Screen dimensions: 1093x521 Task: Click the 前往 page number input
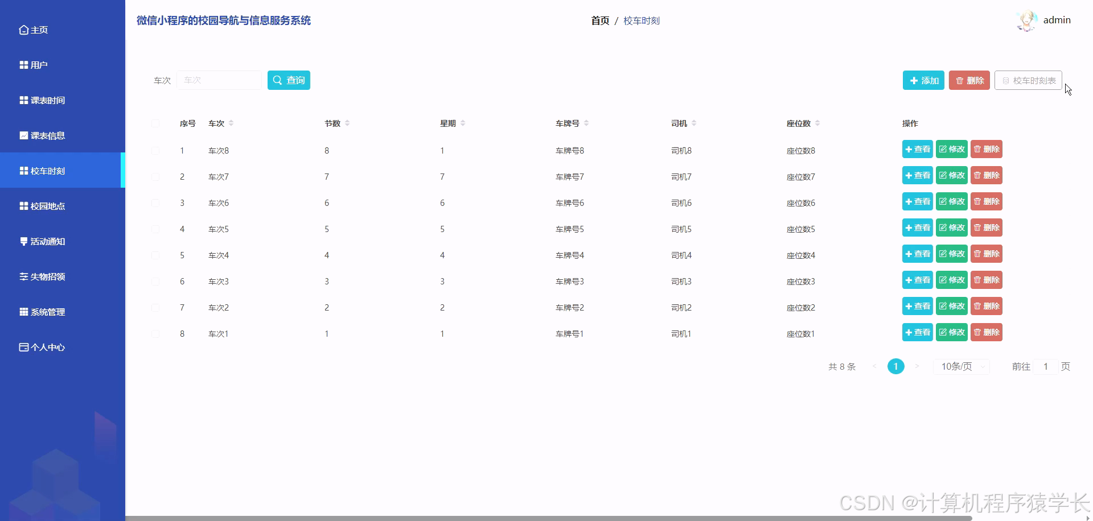(1046, 366)
